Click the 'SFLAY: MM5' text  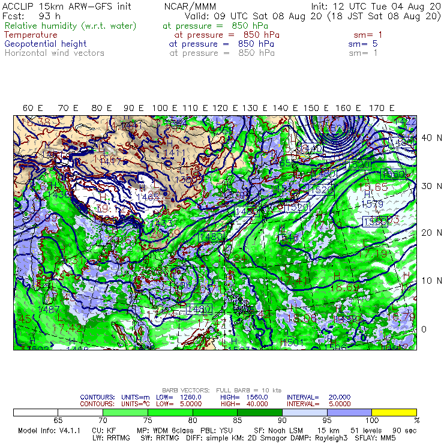coord(375,438)
